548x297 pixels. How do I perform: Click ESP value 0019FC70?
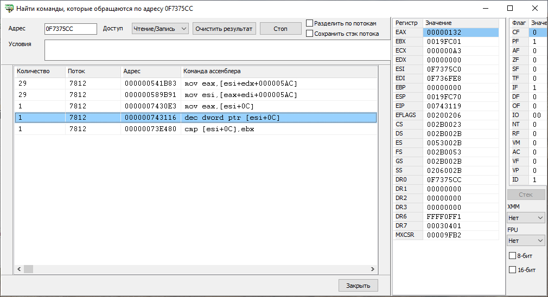461,96
